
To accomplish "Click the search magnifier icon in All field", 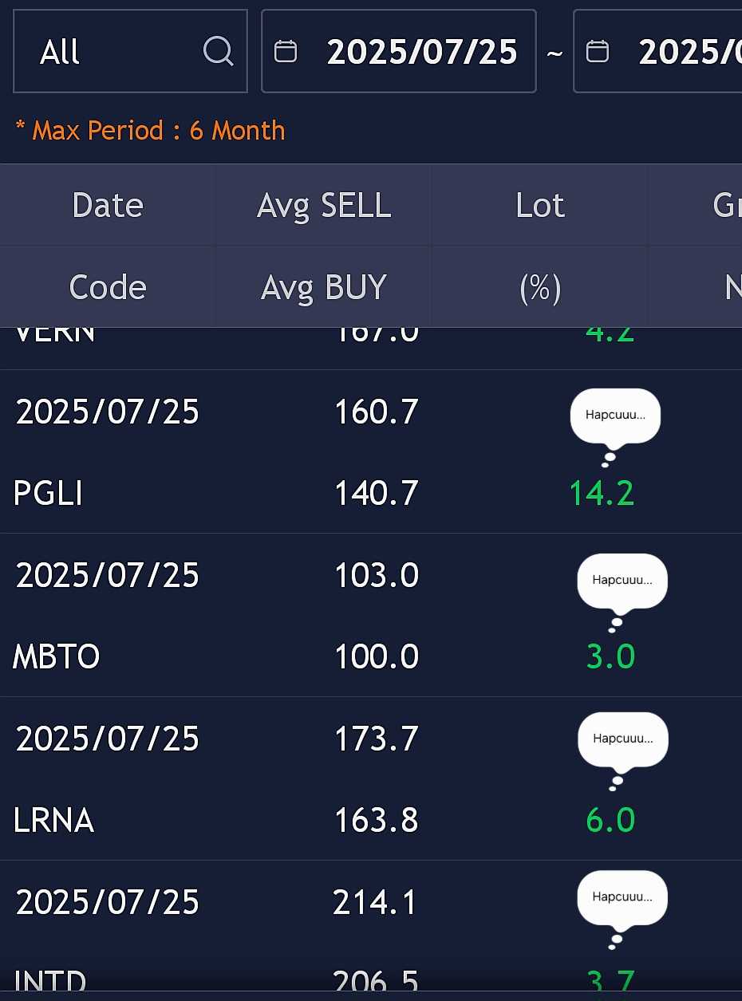I will pyautogui.click(x=218, y=52).
